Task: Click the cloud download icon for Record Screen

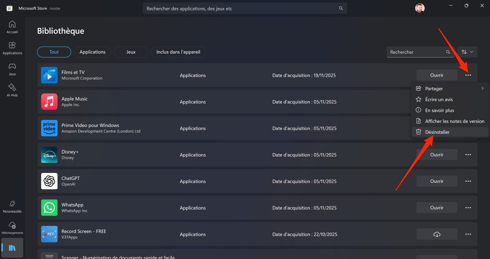Action: (x=436, y=234)
